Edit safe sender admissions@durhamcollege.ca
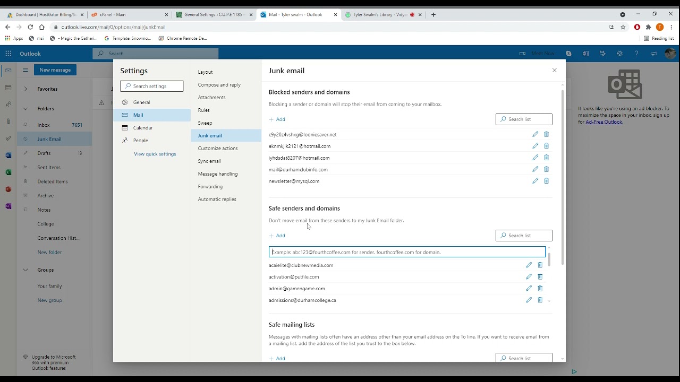The image size is (680, 382). pyautogui.click(x=529, y=300)
